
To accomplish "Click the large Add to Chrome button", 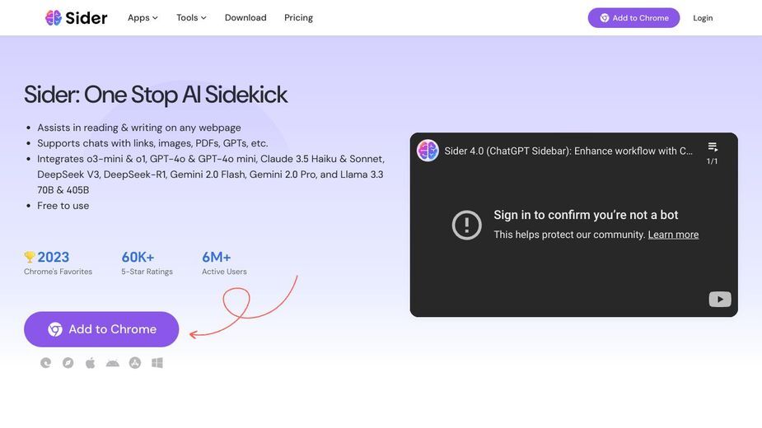I will (101, 329).
